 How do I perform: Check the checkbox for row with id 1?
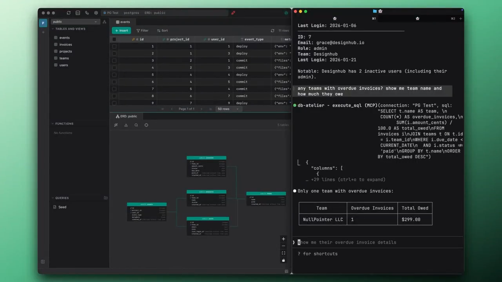[114, 47]
